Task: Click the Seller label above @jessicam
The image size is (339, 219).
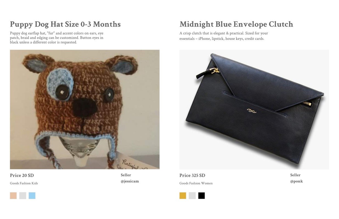Action: click(126, 175)
